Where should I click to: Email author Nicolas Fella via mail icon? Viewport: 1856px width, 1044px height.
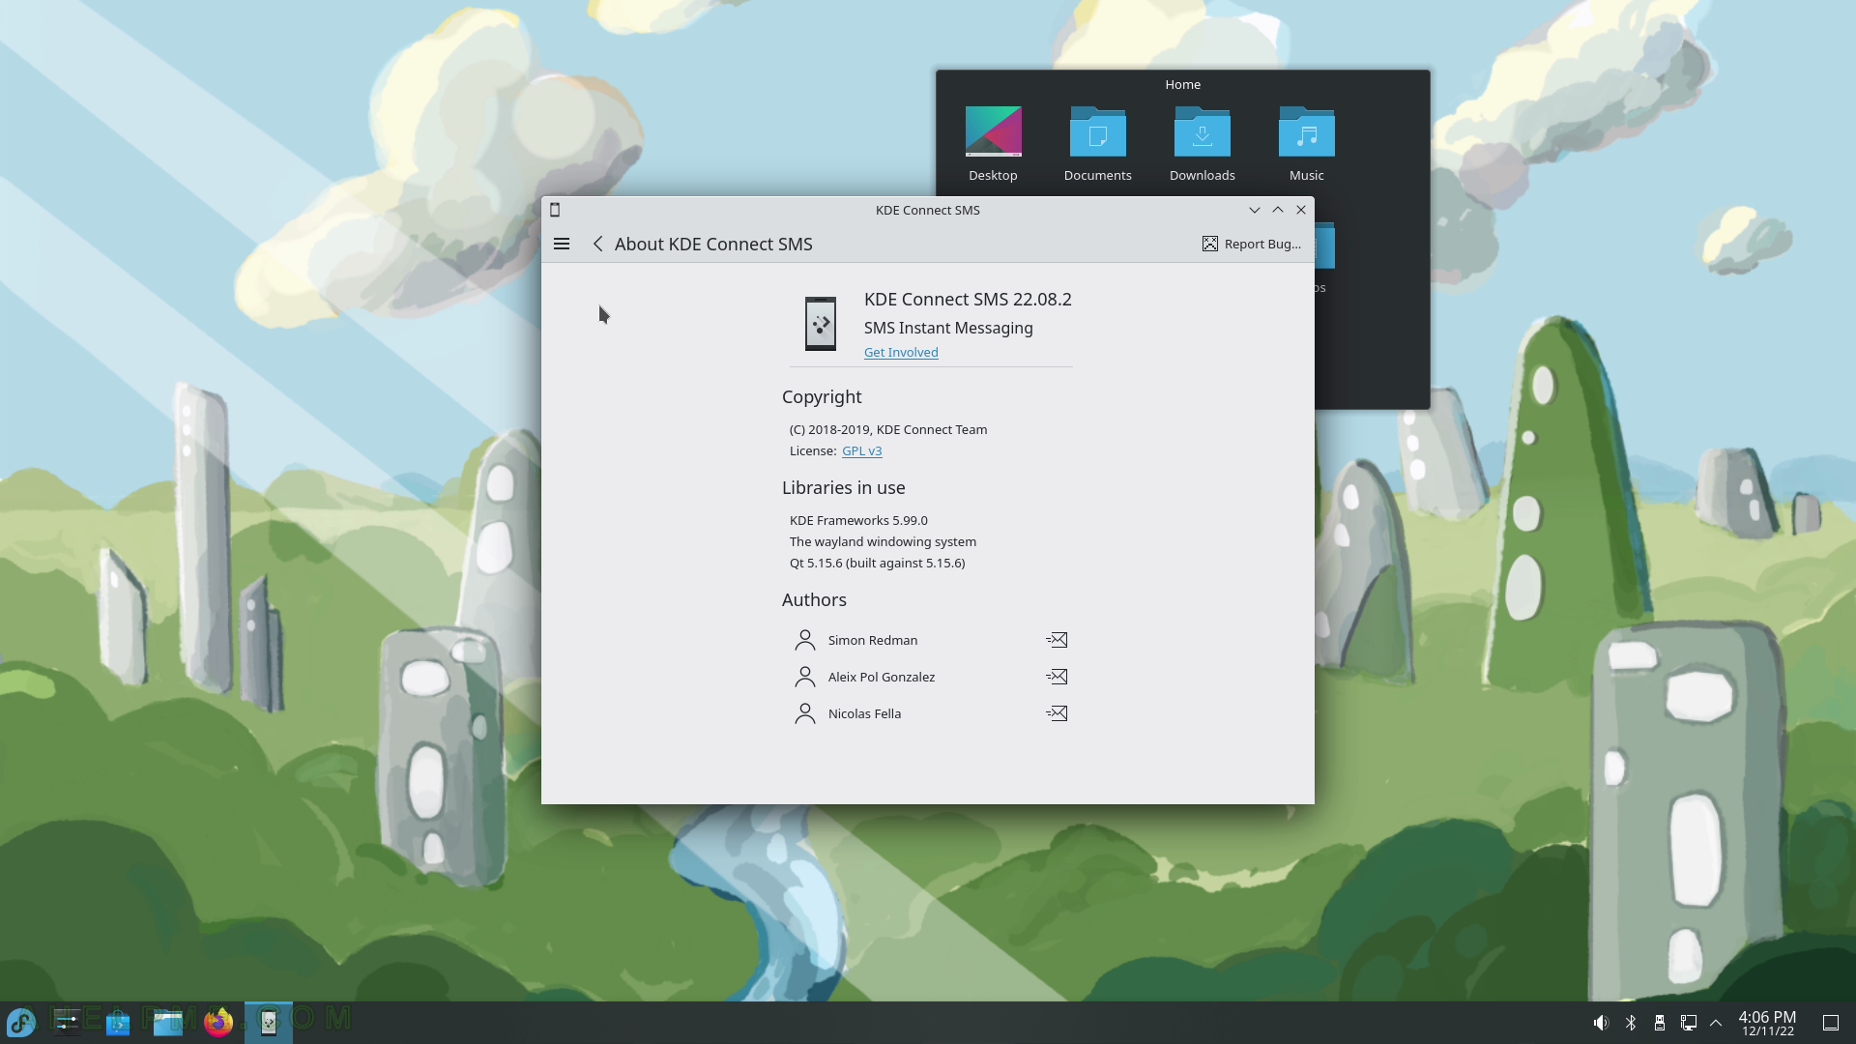[x=1057, y=713]
